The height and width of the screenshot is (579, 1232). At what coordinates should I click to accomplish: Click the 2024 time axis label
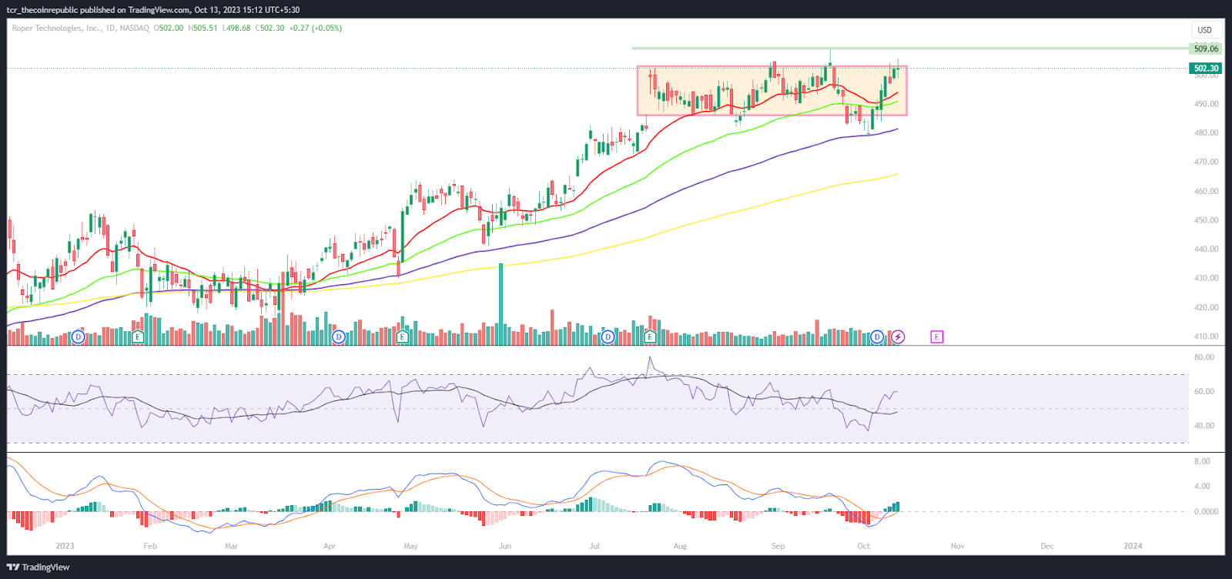(x=1133, y=546)
